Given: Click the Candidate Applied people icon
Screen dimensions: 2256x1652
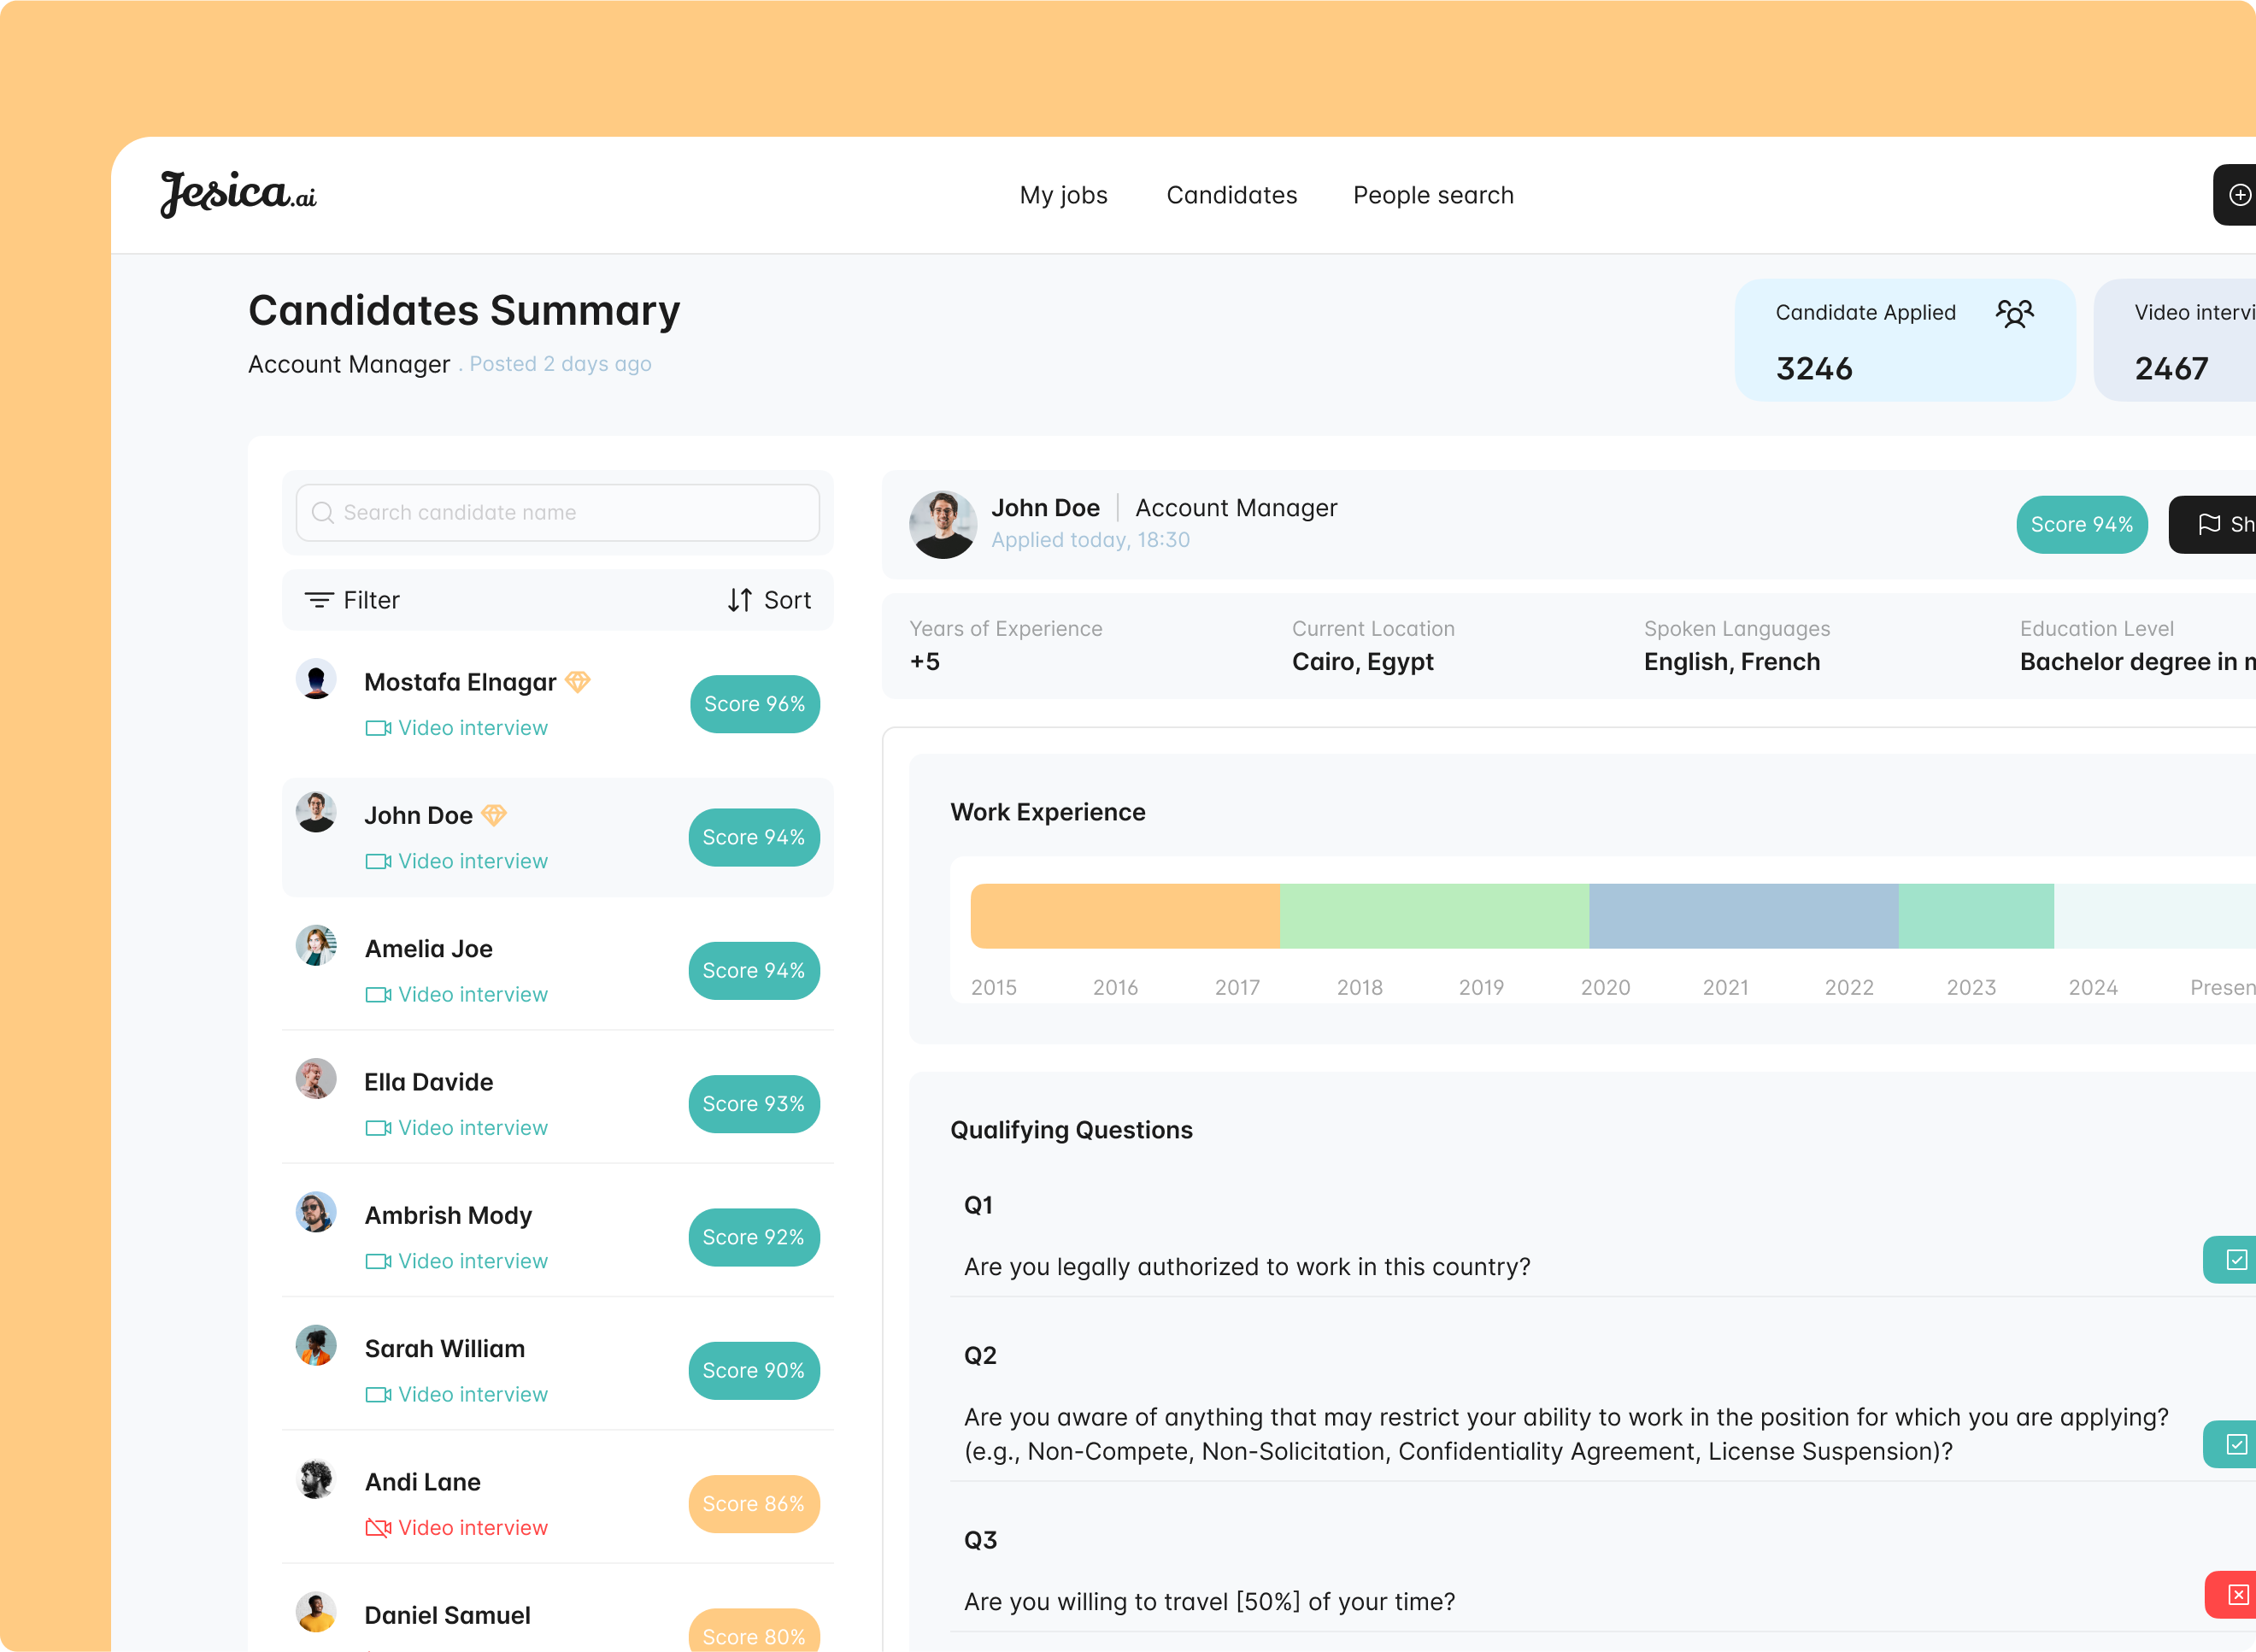Looking at the screenshot, I should pos(2016,313).
